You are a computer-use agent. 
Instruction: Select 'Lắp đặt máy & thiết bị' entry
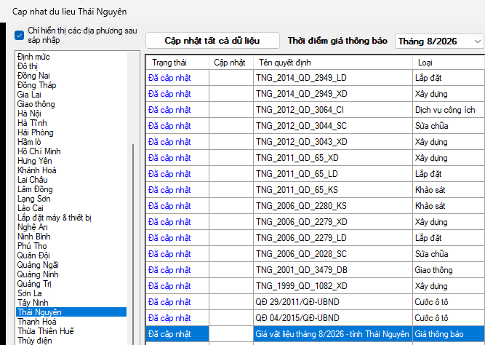[55, 218]
